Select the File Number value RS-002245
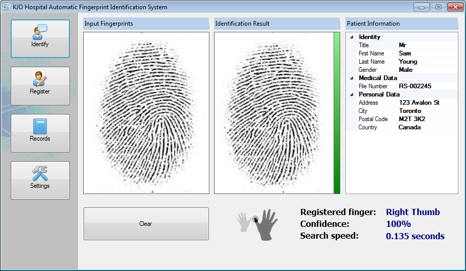466x271 pixels. (x=416, y=86)
